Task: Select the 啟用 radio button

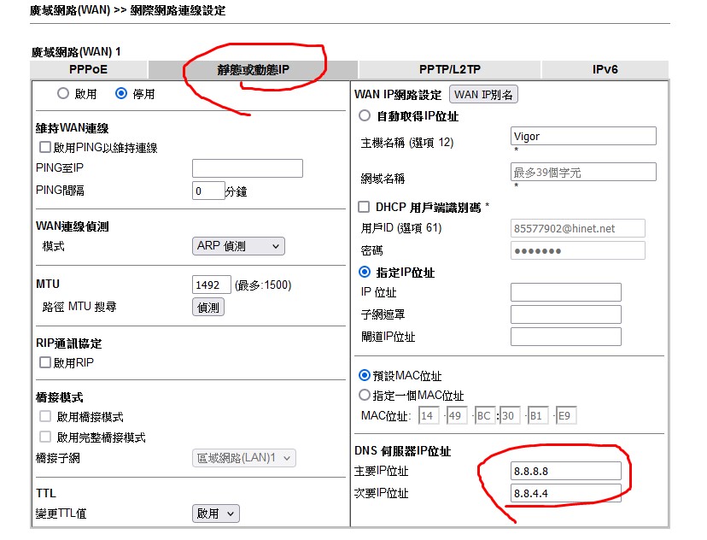Action: coord(63,93)
